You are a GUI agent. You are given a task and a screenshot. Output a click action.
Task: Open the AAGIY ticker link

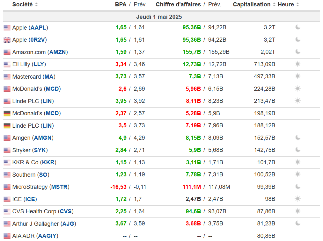pos(48,236)
